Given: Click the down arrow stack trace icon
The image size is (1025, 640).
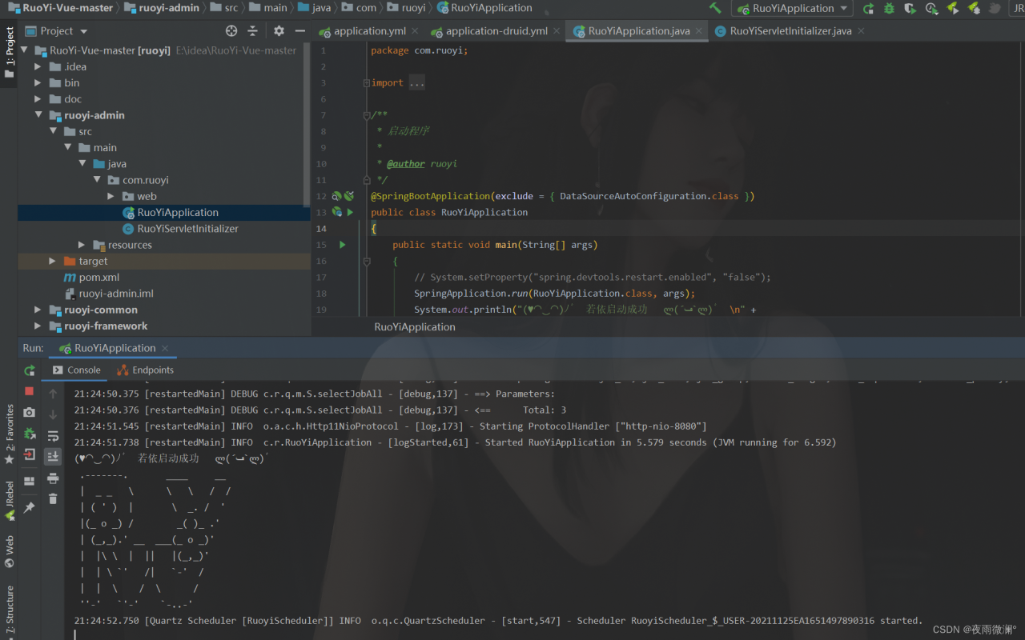Looking at the screenshot, I should point(53,414).
